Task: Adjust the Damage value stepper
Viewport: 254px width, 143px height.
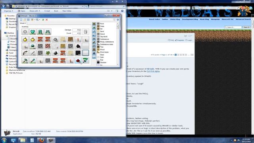Action: pos(80,30)
